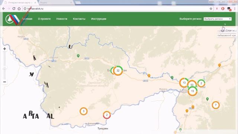Open the О проекте page

(44, 19)
